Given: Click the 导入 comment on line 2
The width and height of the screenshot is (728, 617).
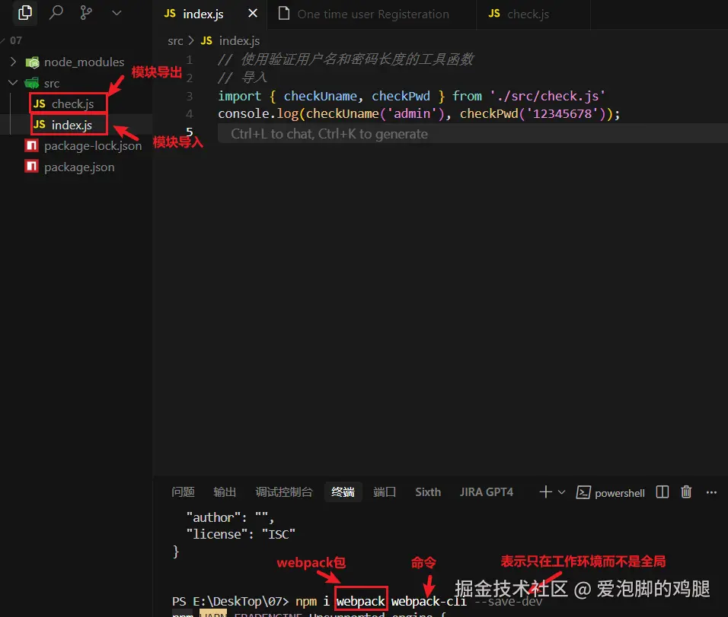Looking at the screenshot, I should (x=242, y=78).
